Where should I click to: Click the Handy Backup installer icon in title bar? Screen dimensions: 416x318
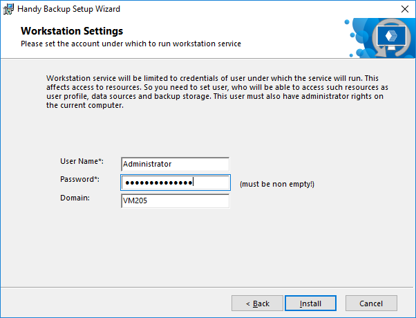[x=8, y=9]
